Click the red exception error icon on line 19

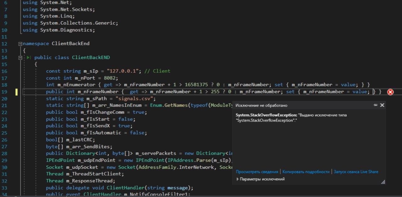(x=390, y=92)
